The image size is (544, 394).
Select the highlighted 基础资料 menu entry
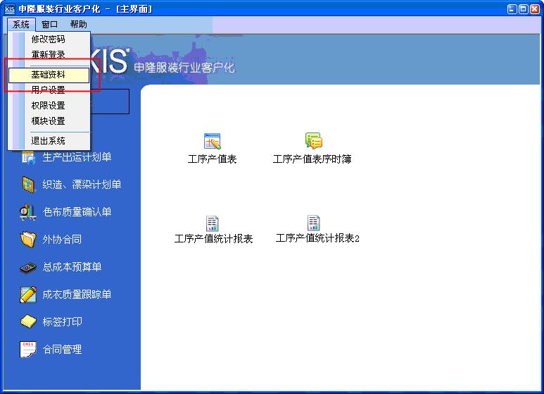tap(48, 75)
